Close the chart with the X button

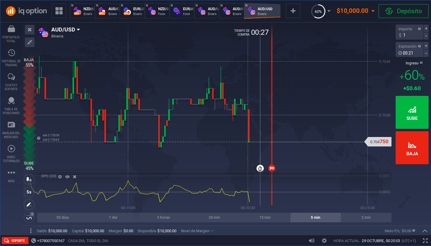[x=30, y=30]
